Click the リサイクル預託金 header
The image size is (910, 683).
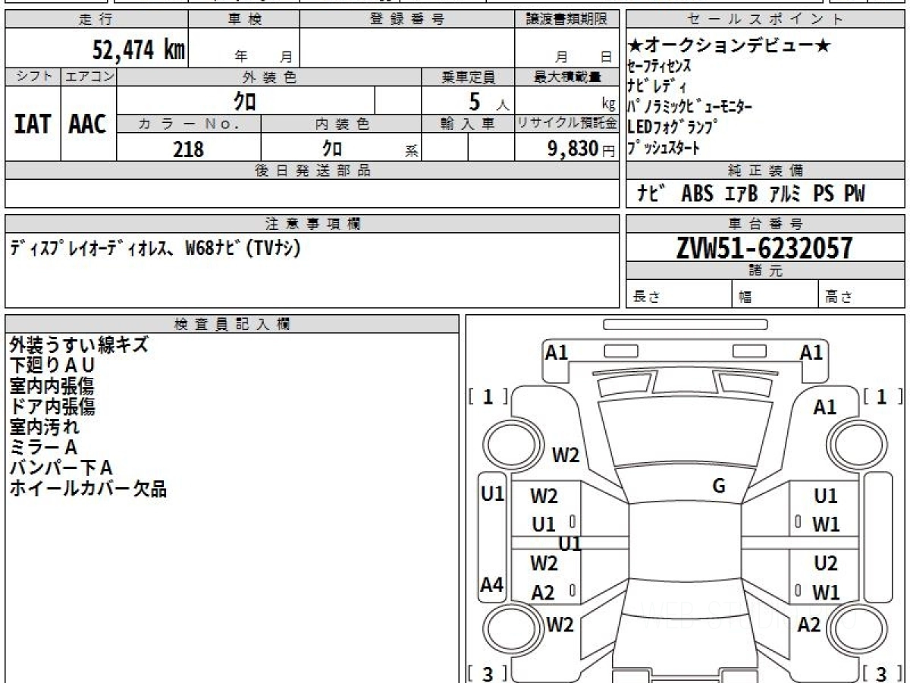point(567,124)
